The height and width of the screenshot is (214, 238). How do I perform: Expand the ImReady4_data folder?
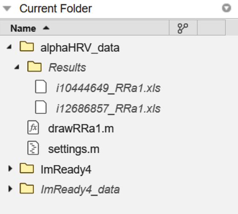(x=10, y=189)
